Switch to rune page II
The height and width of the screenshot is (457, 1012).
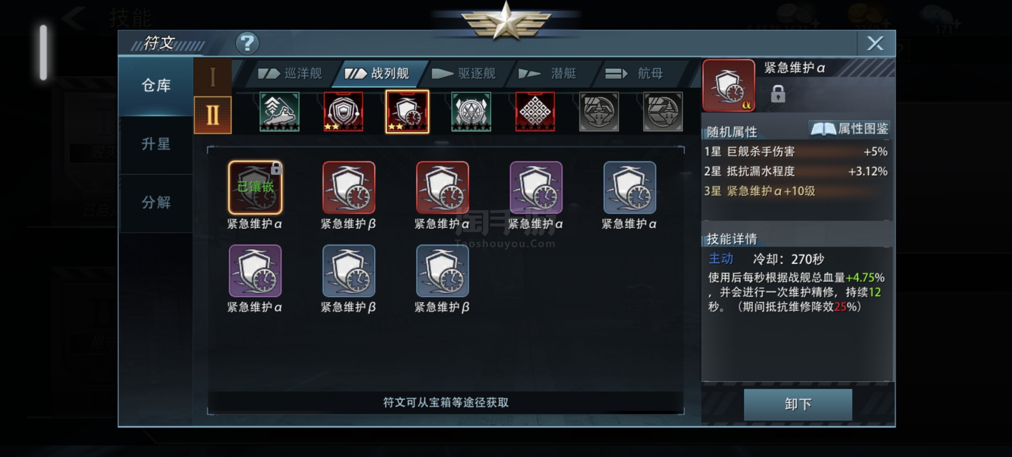(213, 115)
